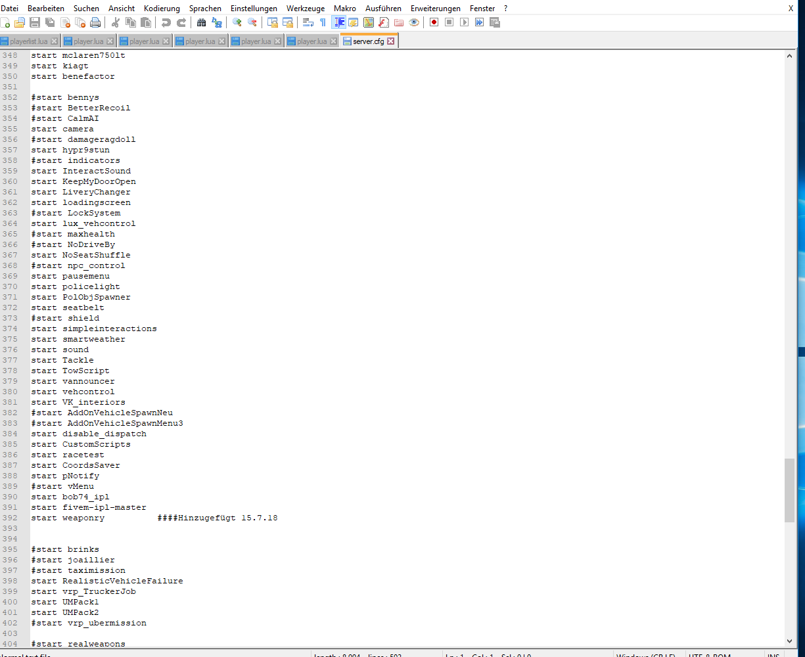The height and width of the screenshot is (657, 805).
Task: Toggle indent guide display
Action: point(338,22)
